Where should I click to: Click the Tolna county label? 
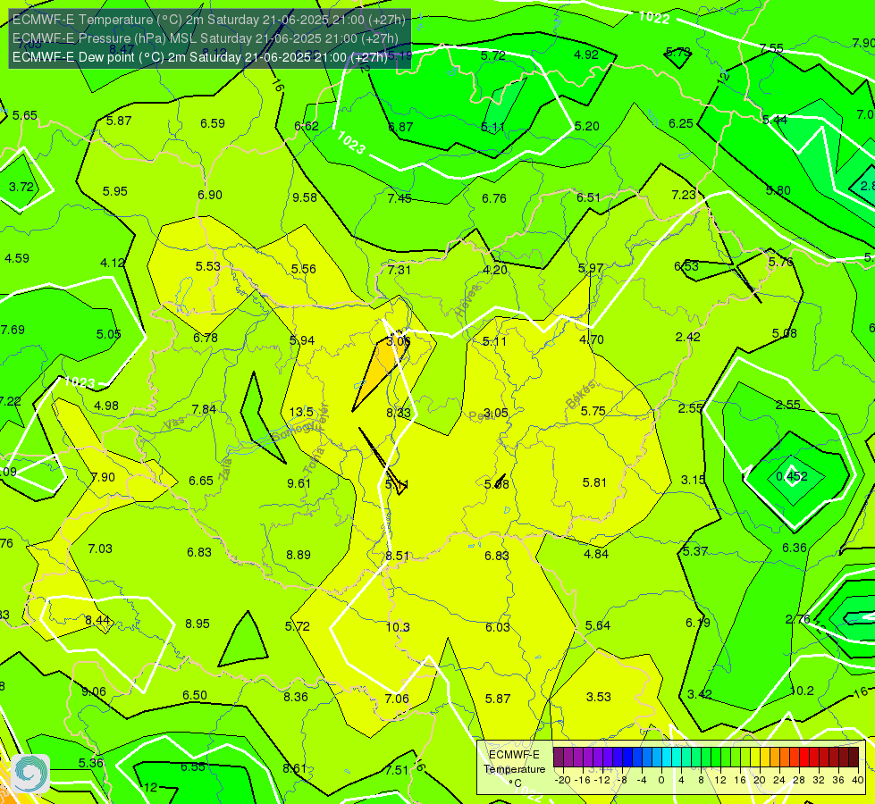(x=314, y=460)
